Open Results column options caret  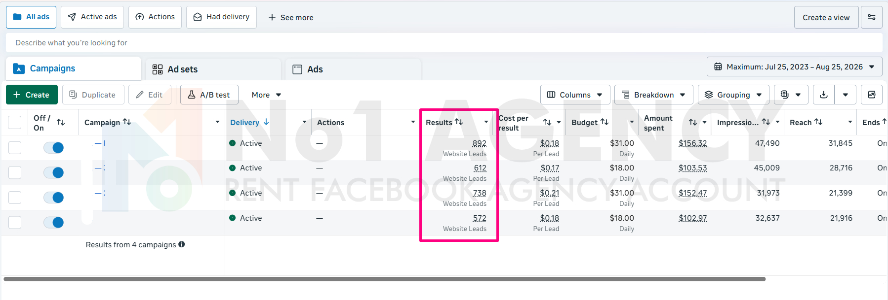point(486,122)
